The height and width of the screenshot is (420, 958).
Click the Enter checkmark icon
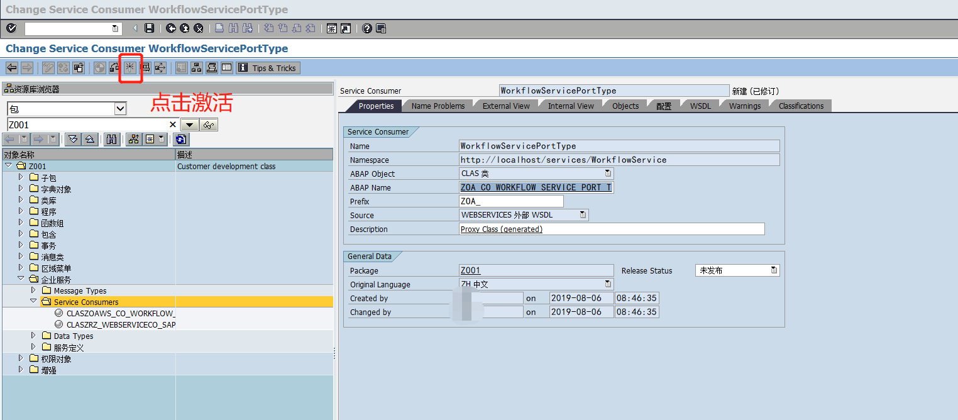point(11,28)
